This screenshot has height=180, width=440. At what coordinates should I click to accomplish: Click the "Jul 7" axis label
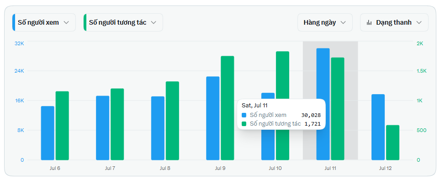(110, 169)
